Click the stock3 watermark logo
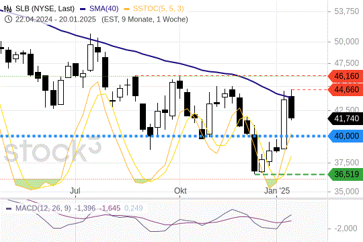Viewport: 363px width, 242px height. [52, 150]
